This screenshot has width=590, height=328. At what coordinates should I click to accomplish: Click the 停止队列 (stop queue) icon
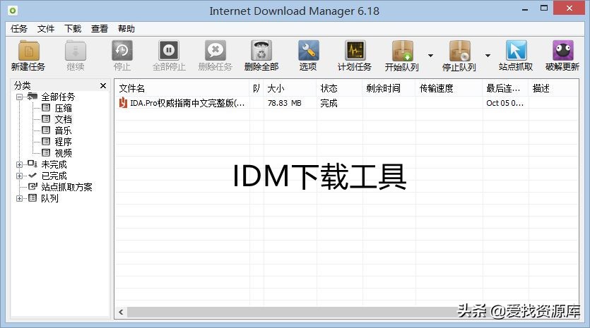[459, 51]
